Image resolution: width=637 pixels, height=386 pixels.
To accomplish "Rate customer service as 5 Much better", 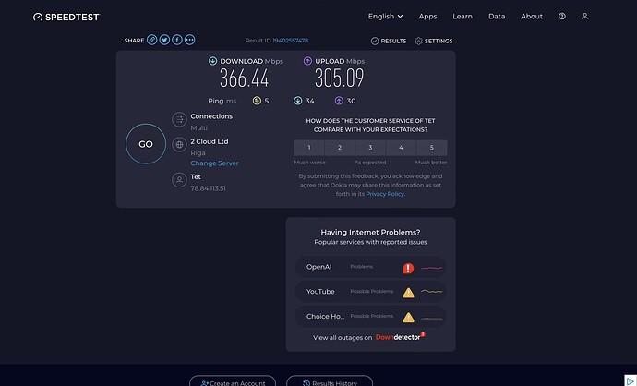I will coord(432,148).
